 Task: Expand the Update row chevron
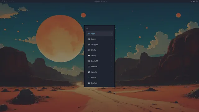tap(111, 72)
